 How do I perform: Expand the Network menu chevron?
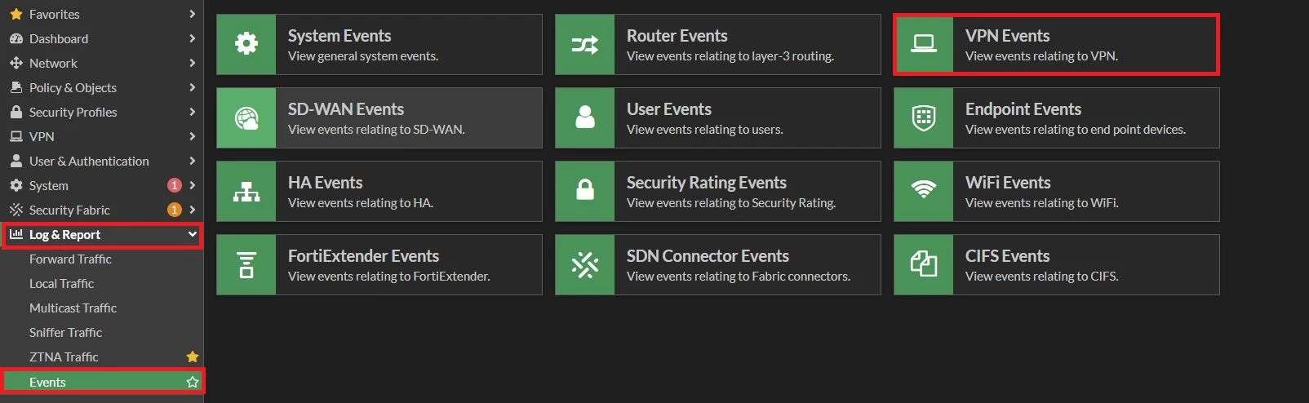tap(192, 63)
